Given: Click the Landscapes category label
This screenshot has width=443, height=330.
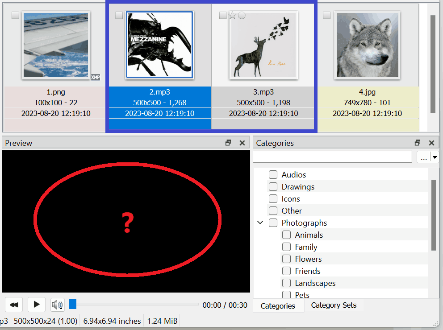Looking at the screenshot, I should (x=315, y=283).
